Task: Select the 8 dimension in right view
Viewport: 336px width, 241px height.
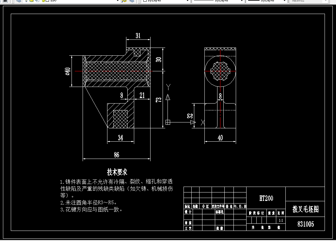Action: [220, 96]
